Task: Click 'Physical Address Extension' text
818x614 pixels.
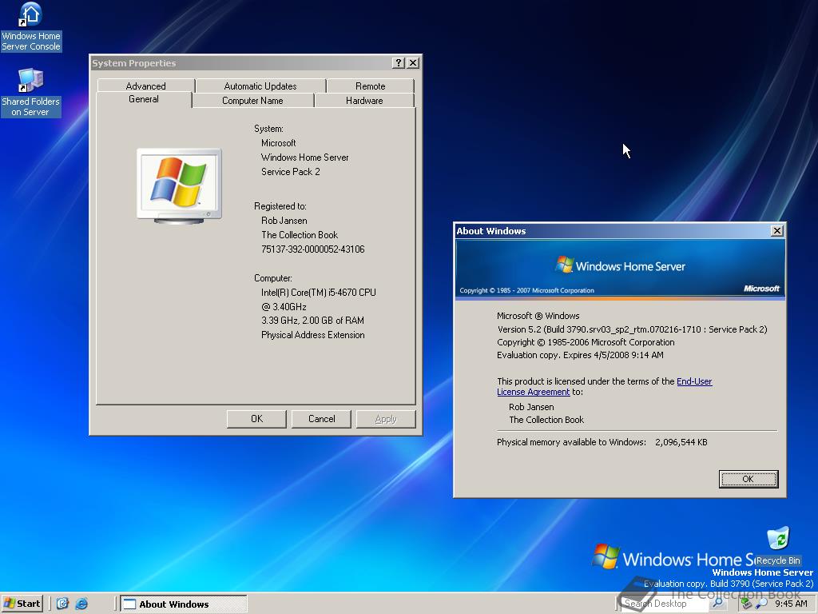Action: point(312,335)
